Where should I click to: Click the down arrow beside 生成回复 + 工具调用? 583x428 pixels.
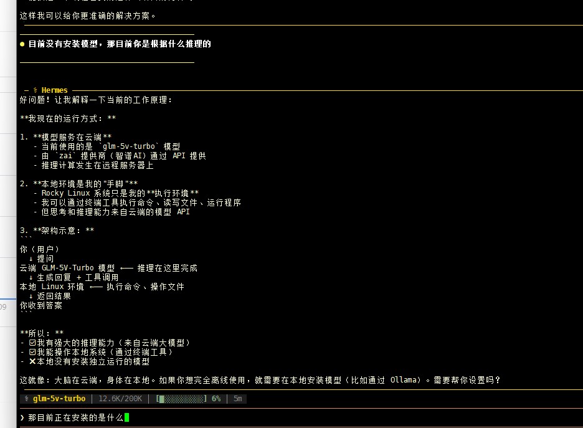tap(31, 278)
